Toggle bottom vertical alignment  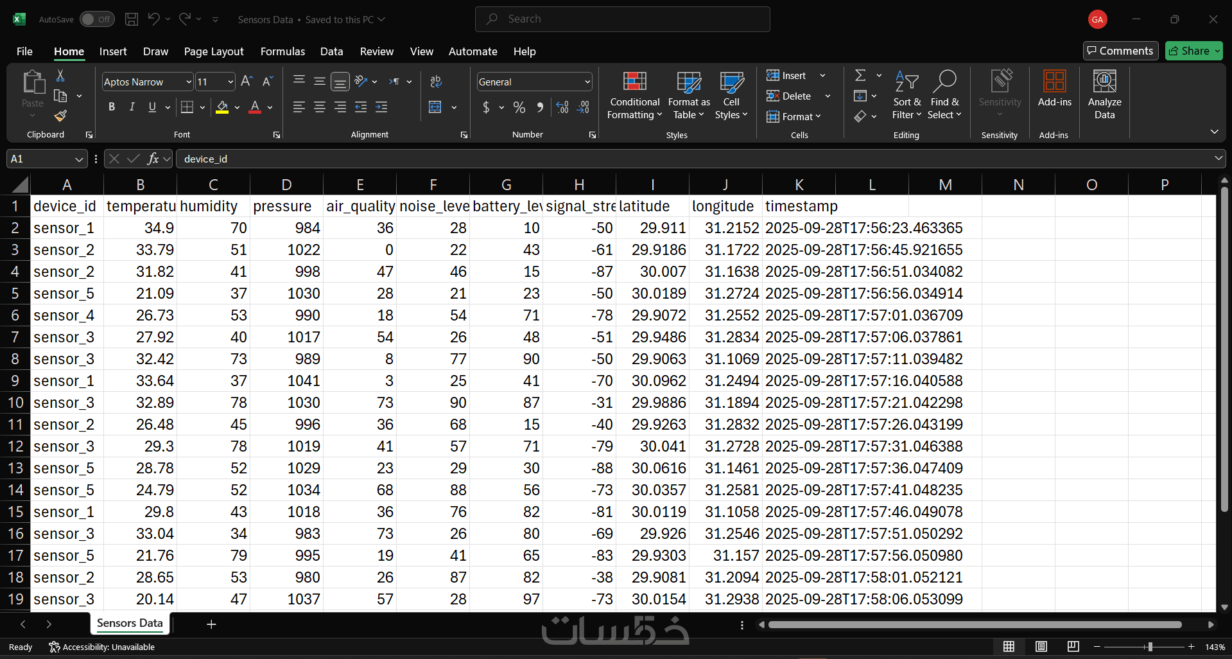point(340,82)
